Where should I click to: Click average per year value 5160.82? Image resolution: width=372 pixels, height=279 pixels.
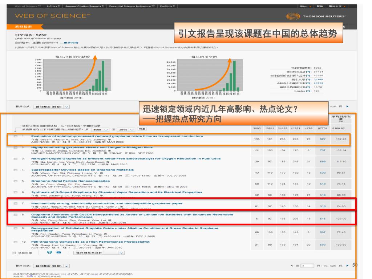click(338, 128)
